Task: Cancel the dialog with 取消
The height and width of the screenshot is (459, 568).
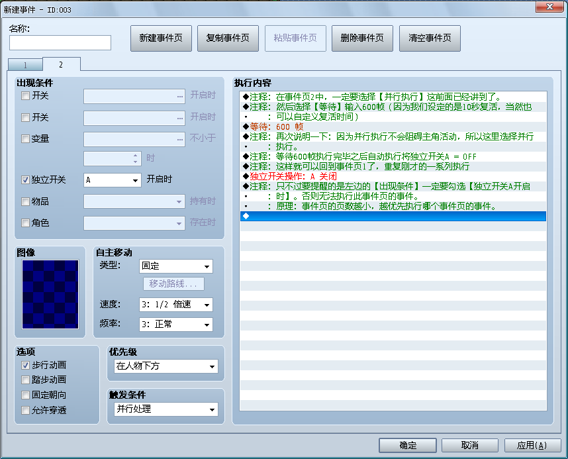Action: tap(470, 445)
